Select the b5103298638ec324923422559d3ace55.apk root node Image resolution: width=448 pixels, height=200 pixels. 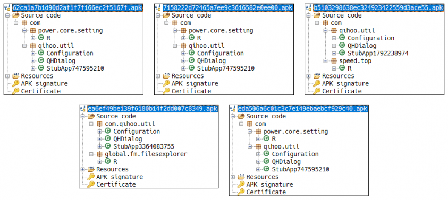click(x=378, y=8)
